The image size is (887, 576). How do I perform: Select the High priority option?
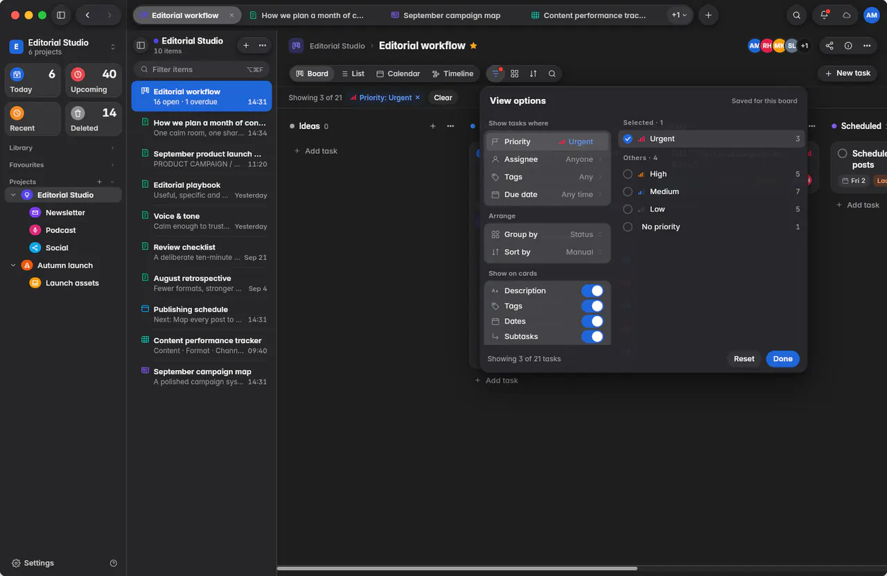(x=711, y=174)
